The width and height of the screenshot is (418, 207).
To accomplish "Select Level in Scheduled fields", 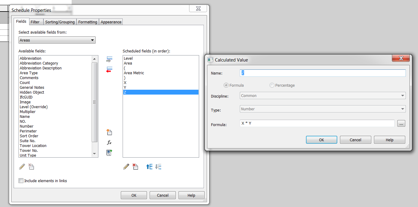I will pyautogui.click(x=128, y=58).
